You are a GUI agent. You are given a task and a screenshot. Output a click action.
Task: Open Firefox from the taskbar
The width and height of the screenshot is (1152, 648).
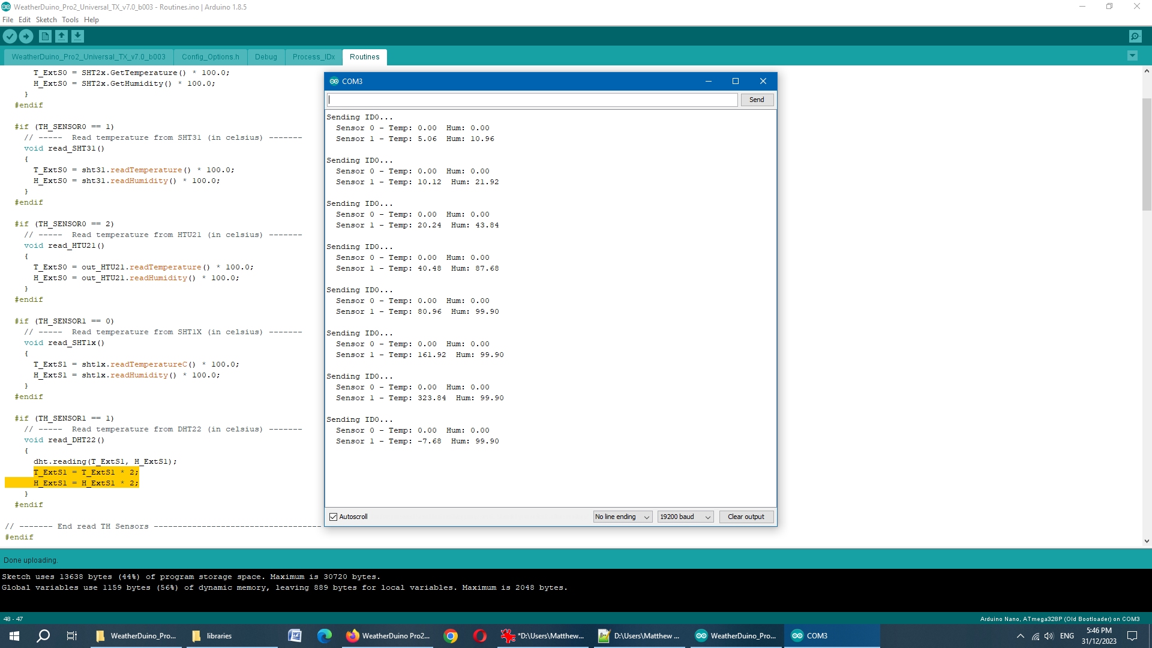[388, 636]
